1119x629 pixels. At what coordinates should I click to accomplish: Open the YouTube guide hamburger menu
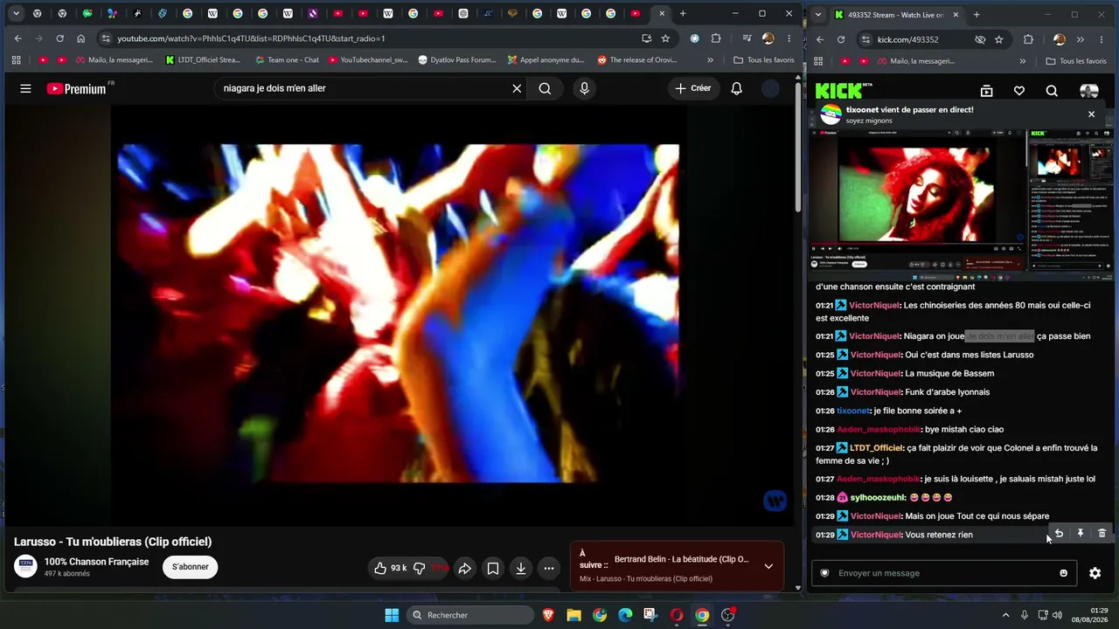tap(25, 88)
